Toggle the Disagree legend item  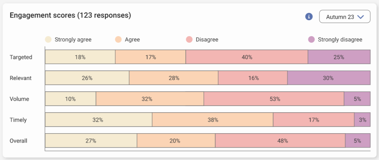point(202,40)
